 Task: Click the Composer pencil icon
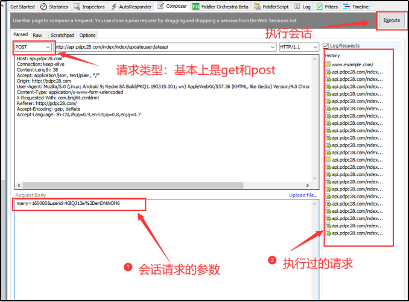[160, 6]
